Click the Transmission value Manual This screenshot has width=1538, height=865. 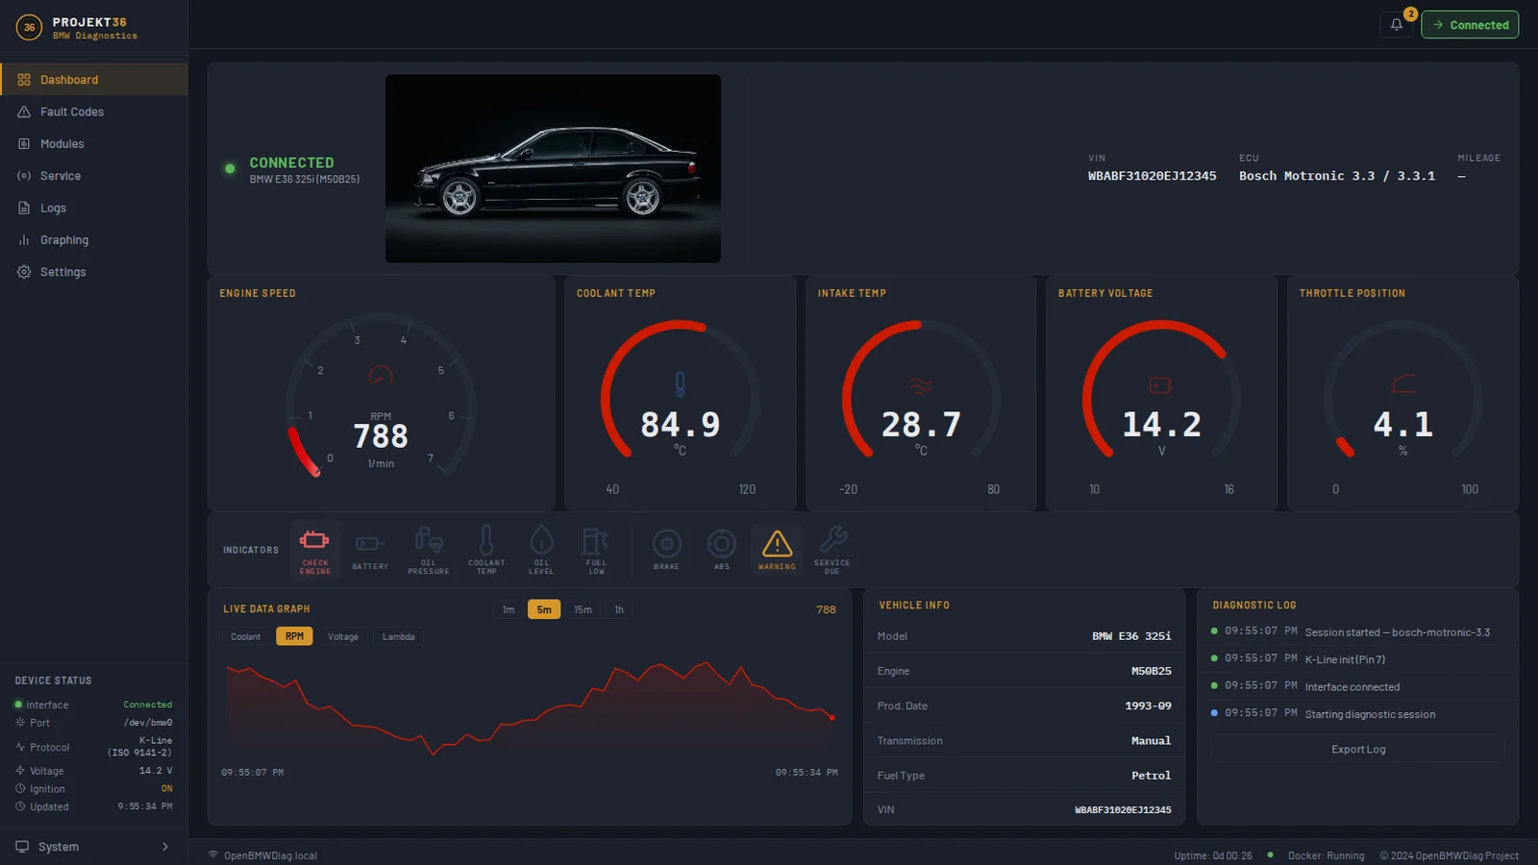coord(1151,740)
